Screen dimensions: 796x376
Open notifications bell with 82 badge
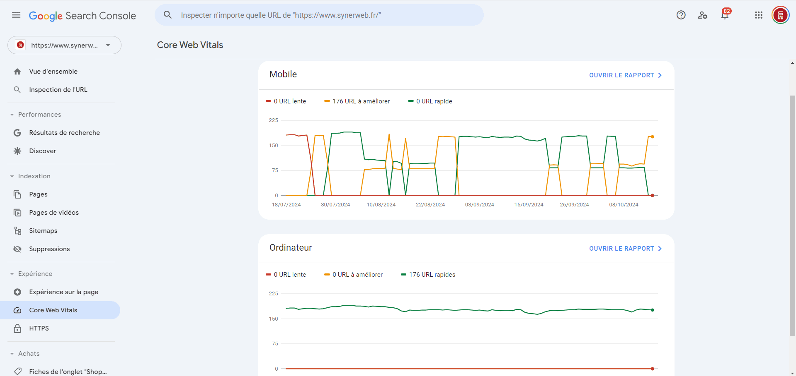pyautogui.click(x=725, y=15)
